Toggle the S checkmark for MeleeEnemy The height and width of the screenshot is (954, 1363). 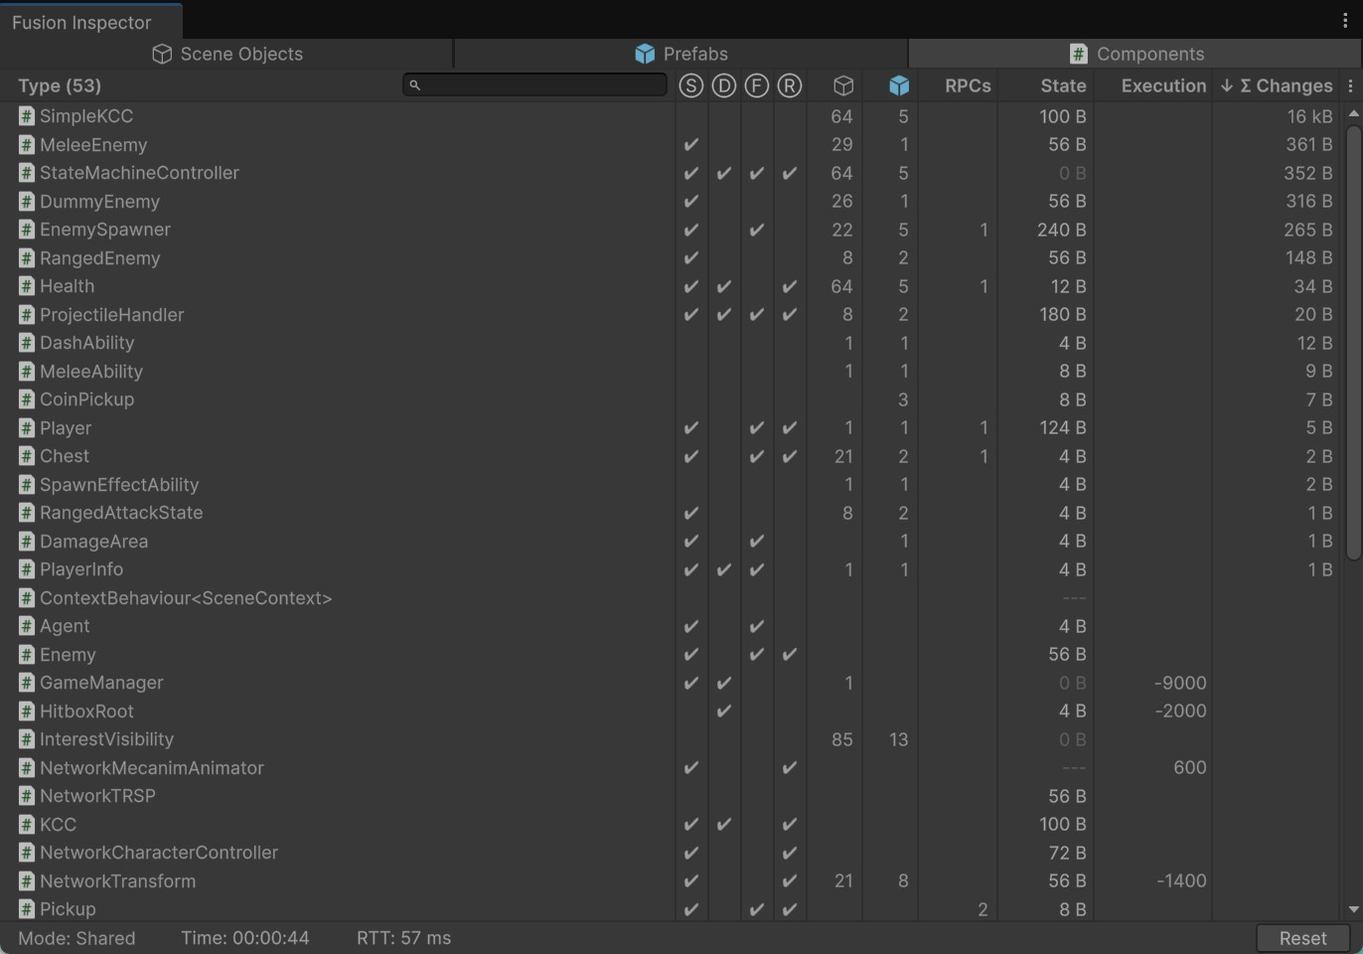(690, 145)
